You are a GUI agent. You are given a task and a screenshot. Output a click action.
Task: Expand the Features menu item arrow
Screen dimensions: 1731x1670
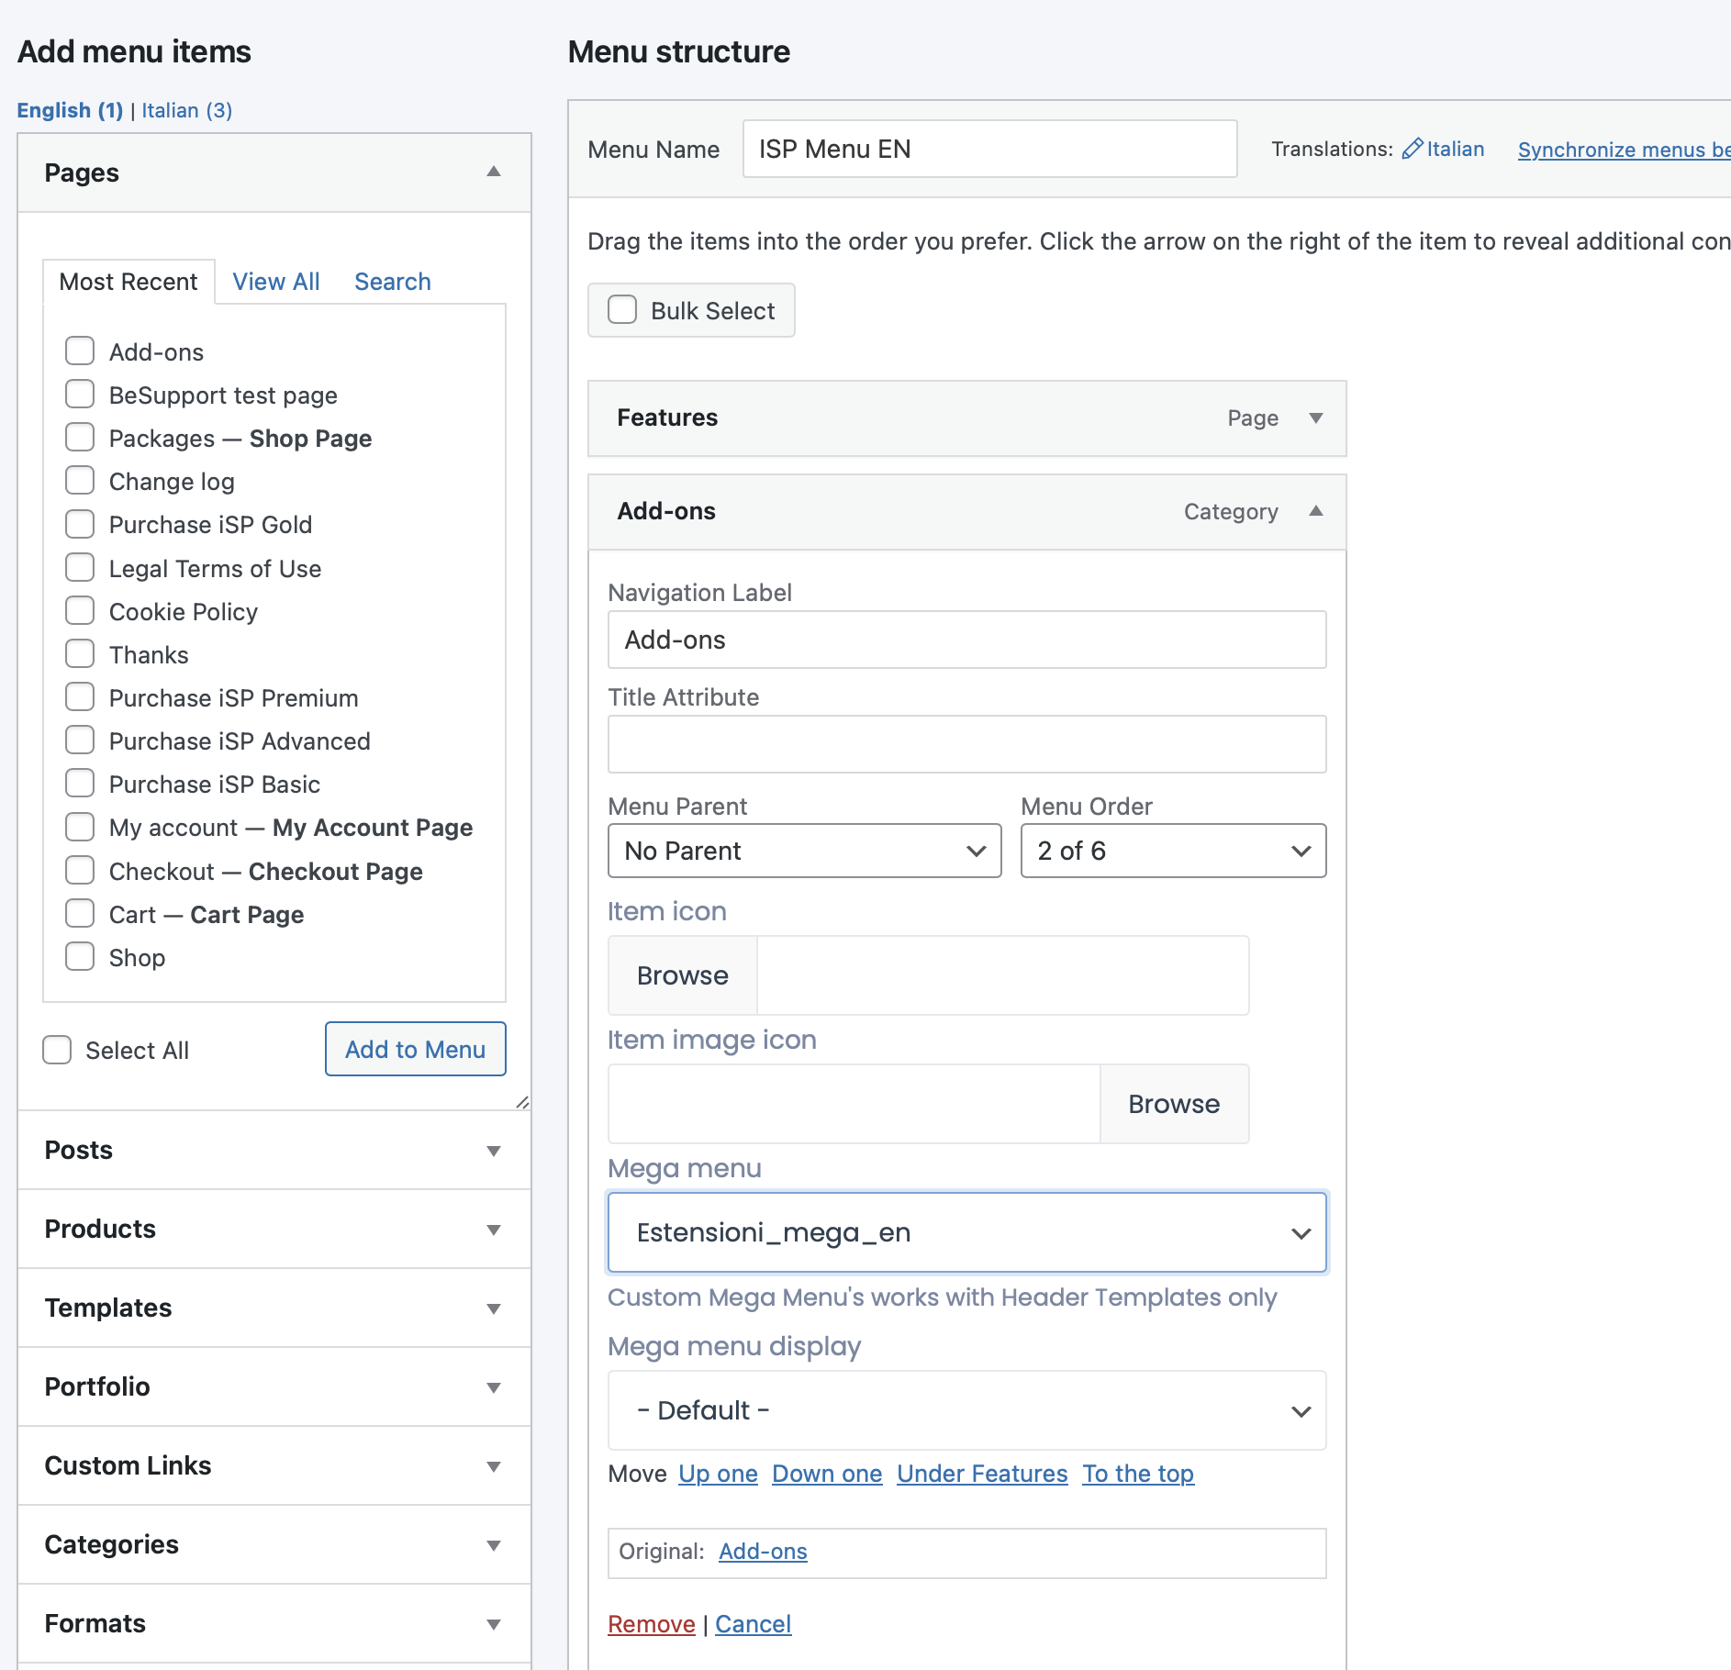1316,418
